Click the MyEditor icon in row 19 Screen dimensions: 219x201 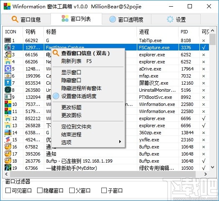pyautogui.click(x=8, y=168)
